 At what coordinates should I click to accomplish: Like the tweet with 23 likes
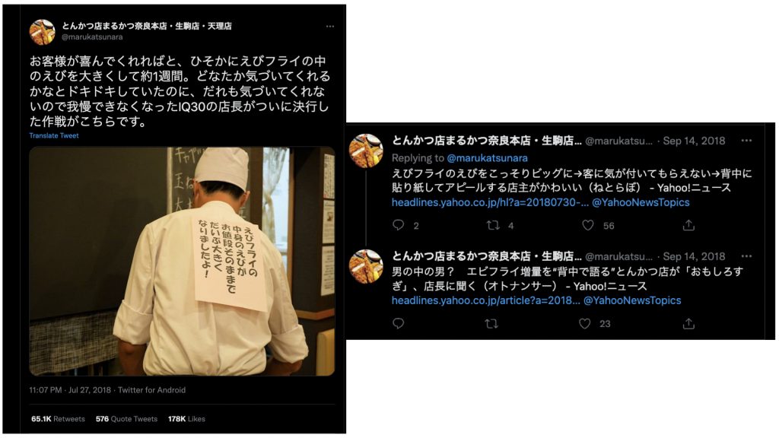coord(585,324)
